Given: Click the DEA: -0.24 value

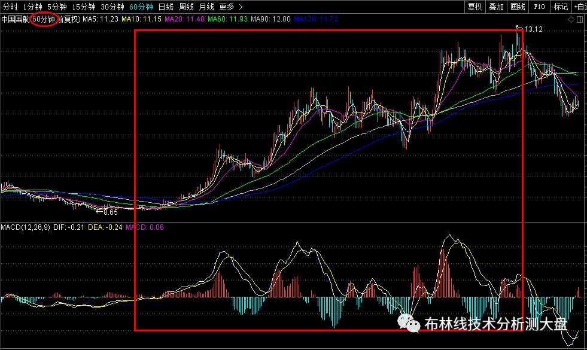Looking at the screenshot, I should [x=105, y=227].
